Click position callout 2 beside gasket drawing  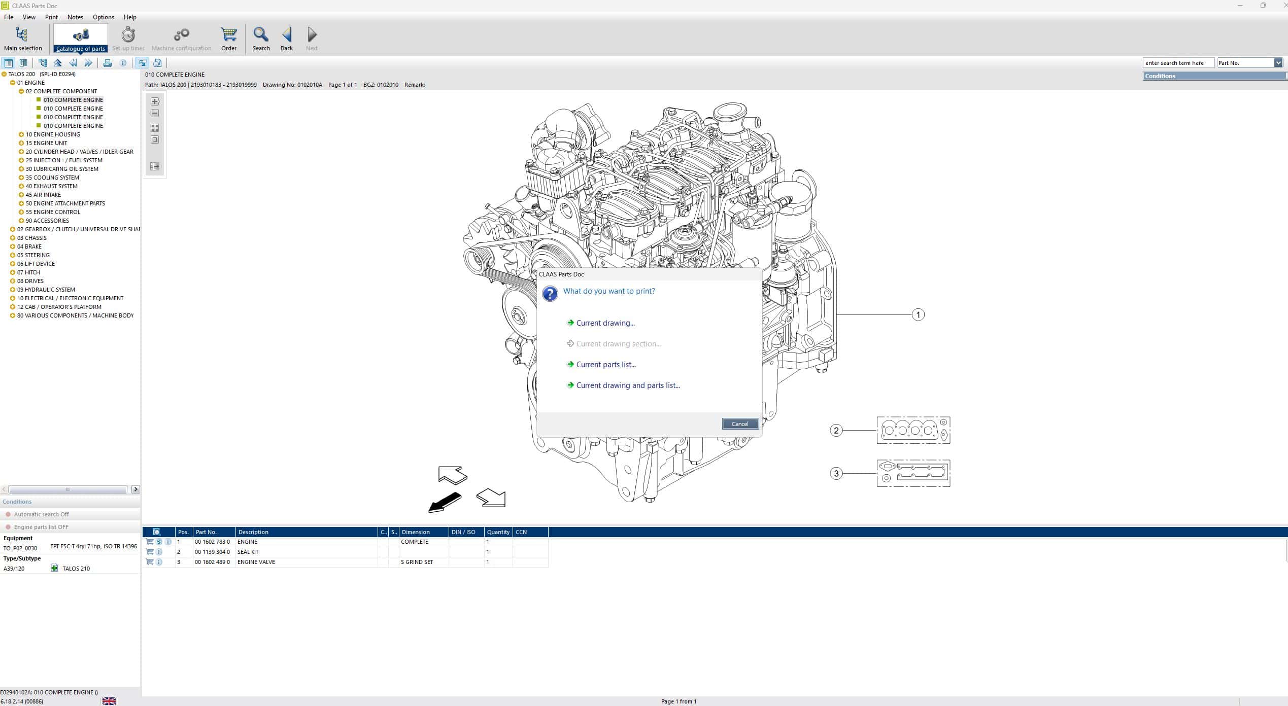(836, 431)
